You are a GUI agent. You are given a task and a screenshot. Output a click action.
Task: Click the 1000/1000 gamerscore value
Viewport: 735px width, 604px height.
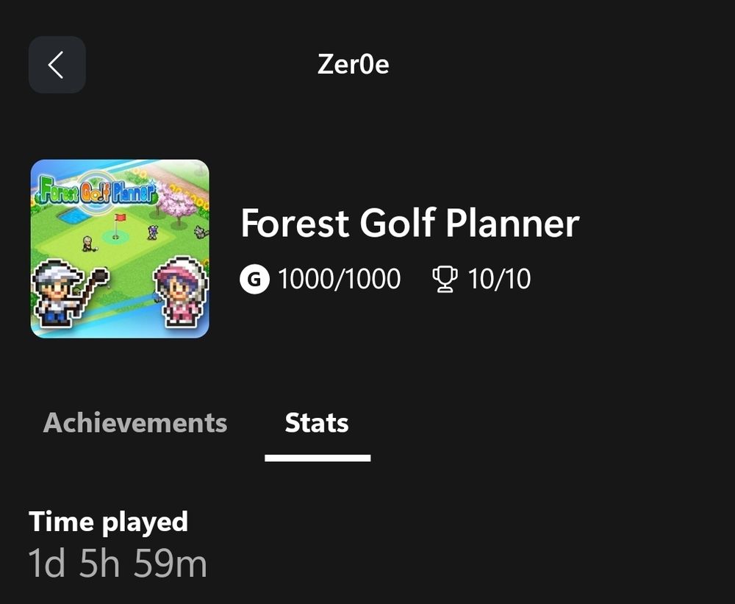point(339,280)
